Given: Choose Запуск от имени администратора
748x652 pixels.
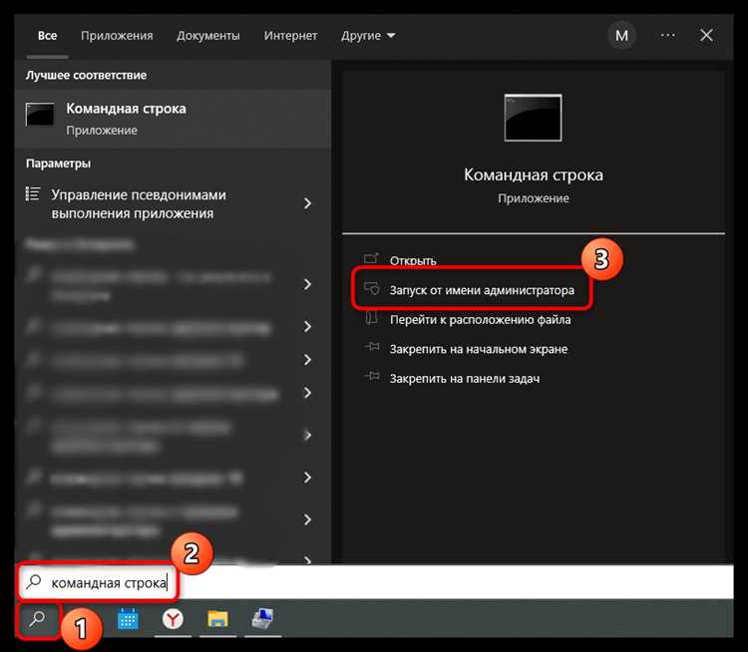Looking at the screenshot, I should tap(482, 290).
